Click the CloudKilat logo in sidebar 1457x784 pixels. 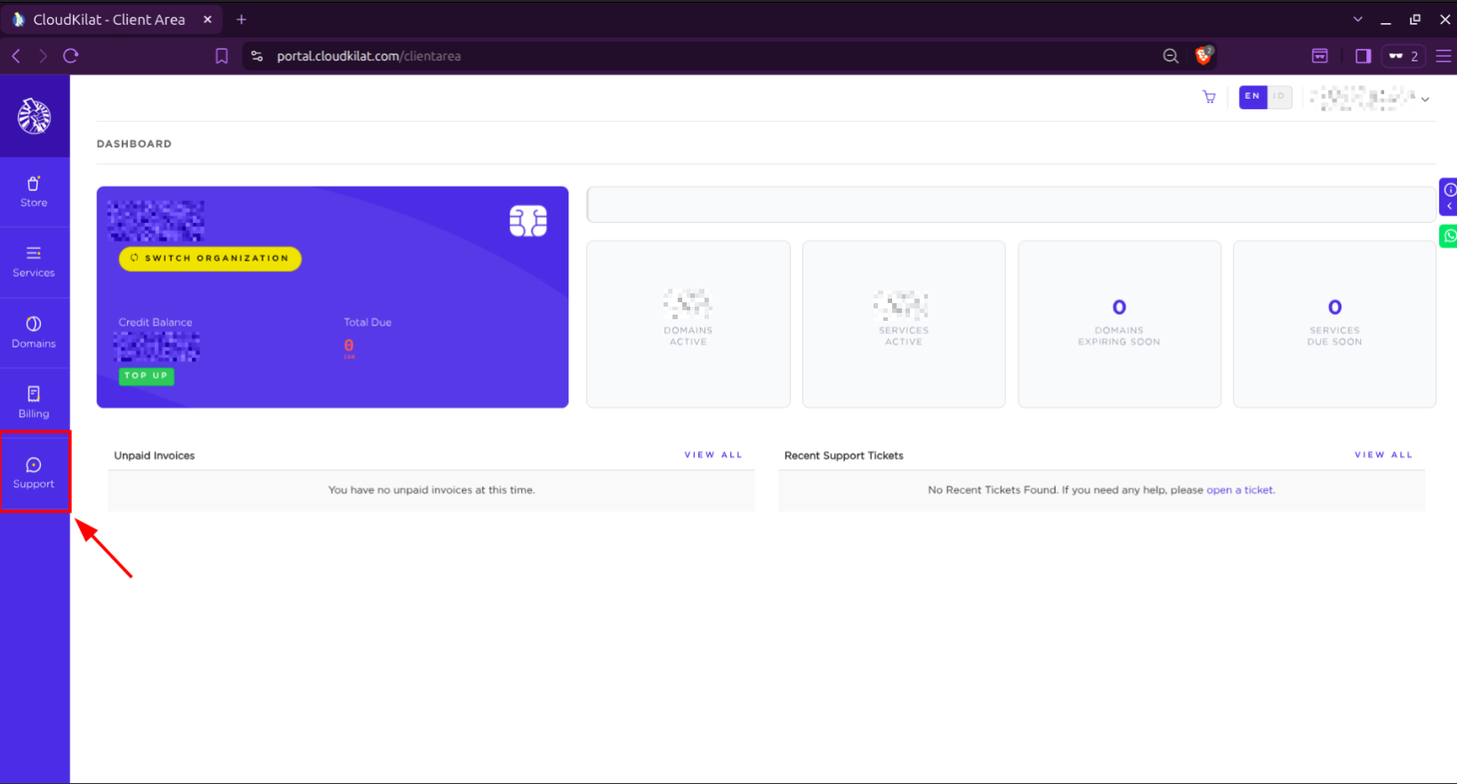[x=35, y=116]
